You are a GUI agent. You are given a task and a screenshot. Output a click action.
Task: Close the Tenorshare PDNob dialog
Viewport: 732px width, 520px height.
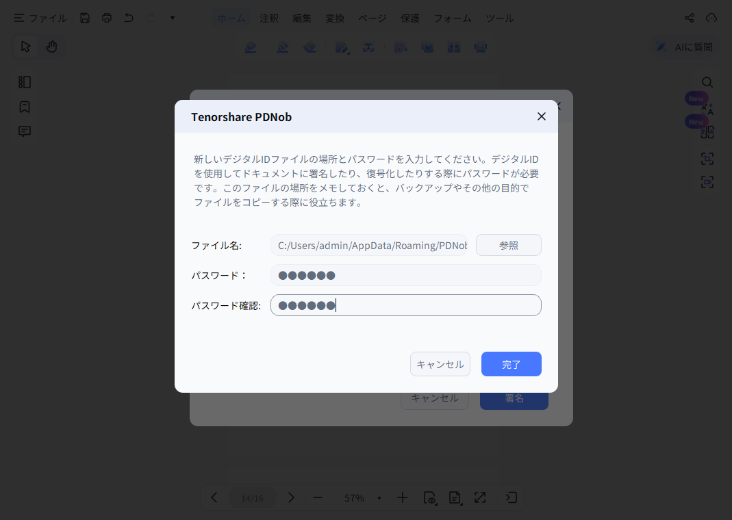(x=542, y=116)
